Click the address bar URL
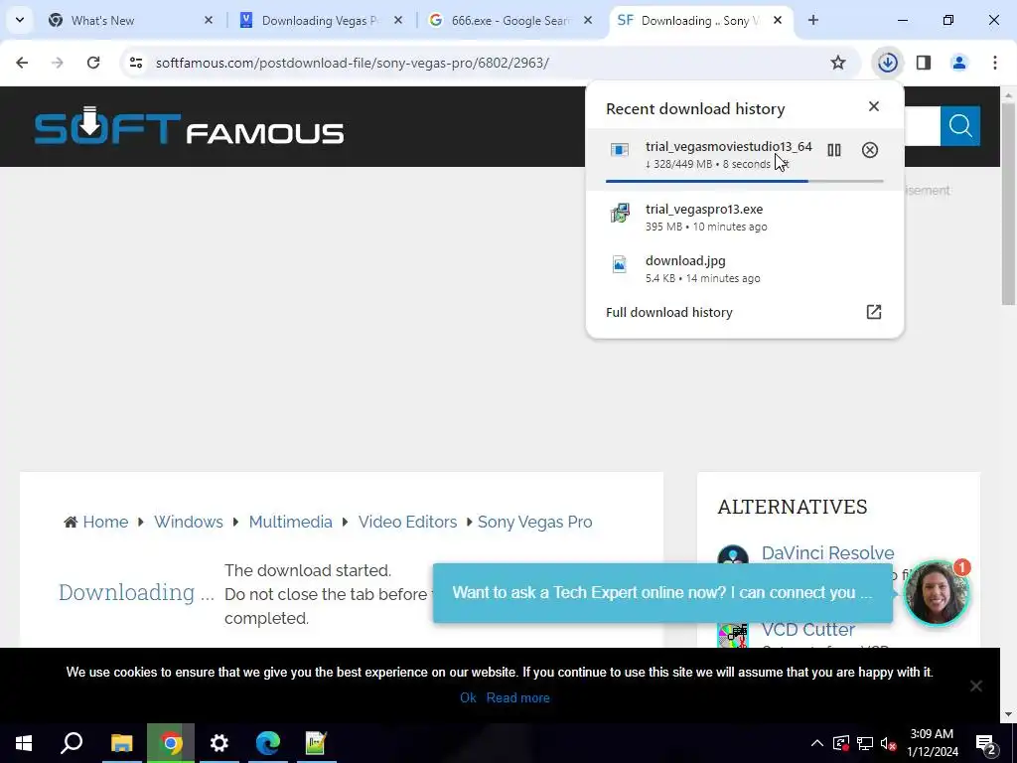Image resolution: width=1017 pixels, height=763 pixels. point(353,63)
